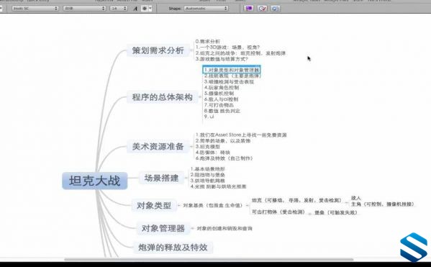This screenshot has height=267, width=431.
Task: Collapse the 策划需求分析 branch
Action: point(191,50)
